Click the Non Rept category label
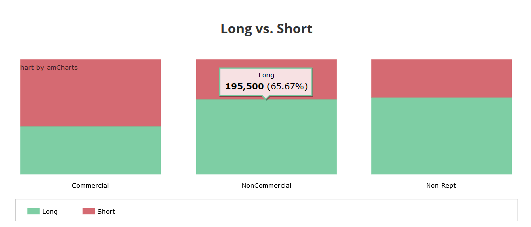The height and width of the screenshot is (227, 531). click(441, 186)
